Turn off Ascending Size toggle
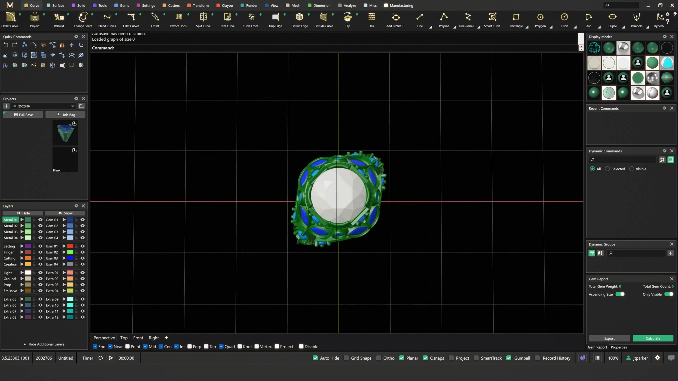678x381 pixels. point(620,294)
